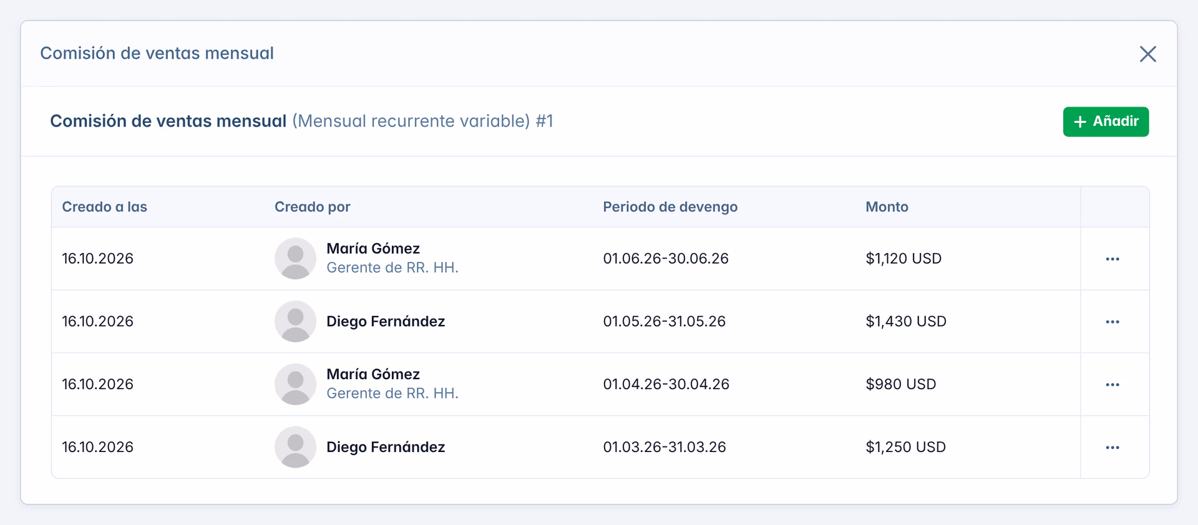This screenshot has height=525, width=1198.
Task: Click María Gómez's name in the $980 row
Action: click(x=373, y=374)
